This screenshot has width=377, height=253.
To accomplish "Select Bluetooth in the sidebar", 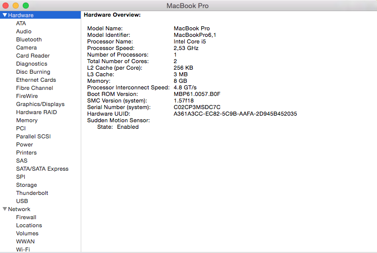I will coord(29,39).
